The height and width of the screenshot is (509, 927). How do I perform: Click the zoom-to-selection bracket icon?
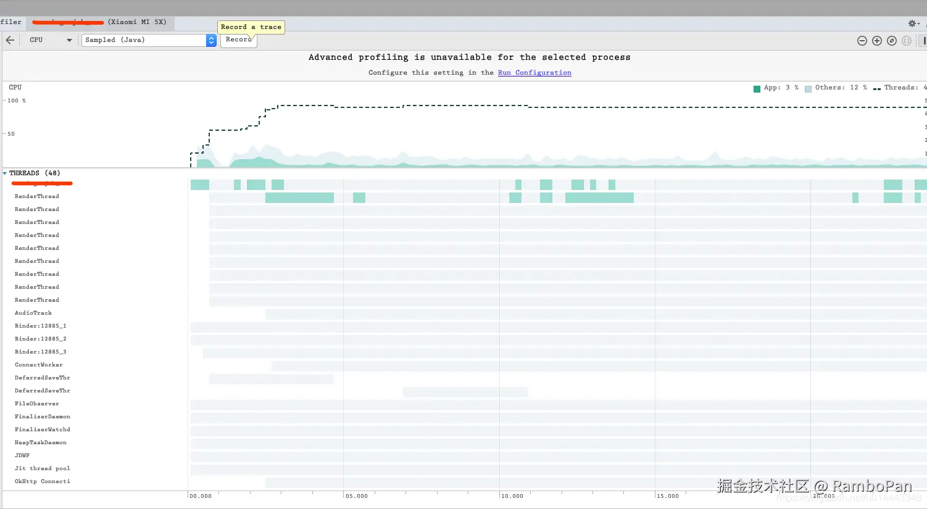(907, 41)
